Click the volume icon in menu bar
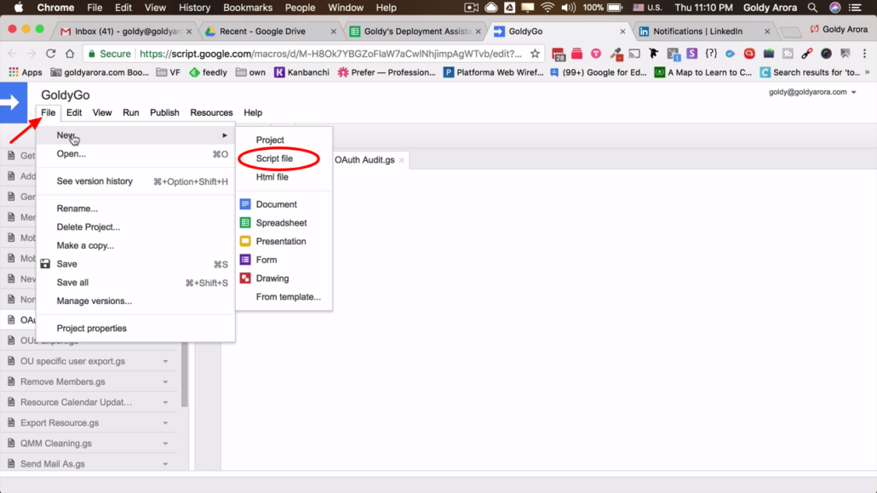This screenshot has width=877, height=493. (x=568, y=8)
